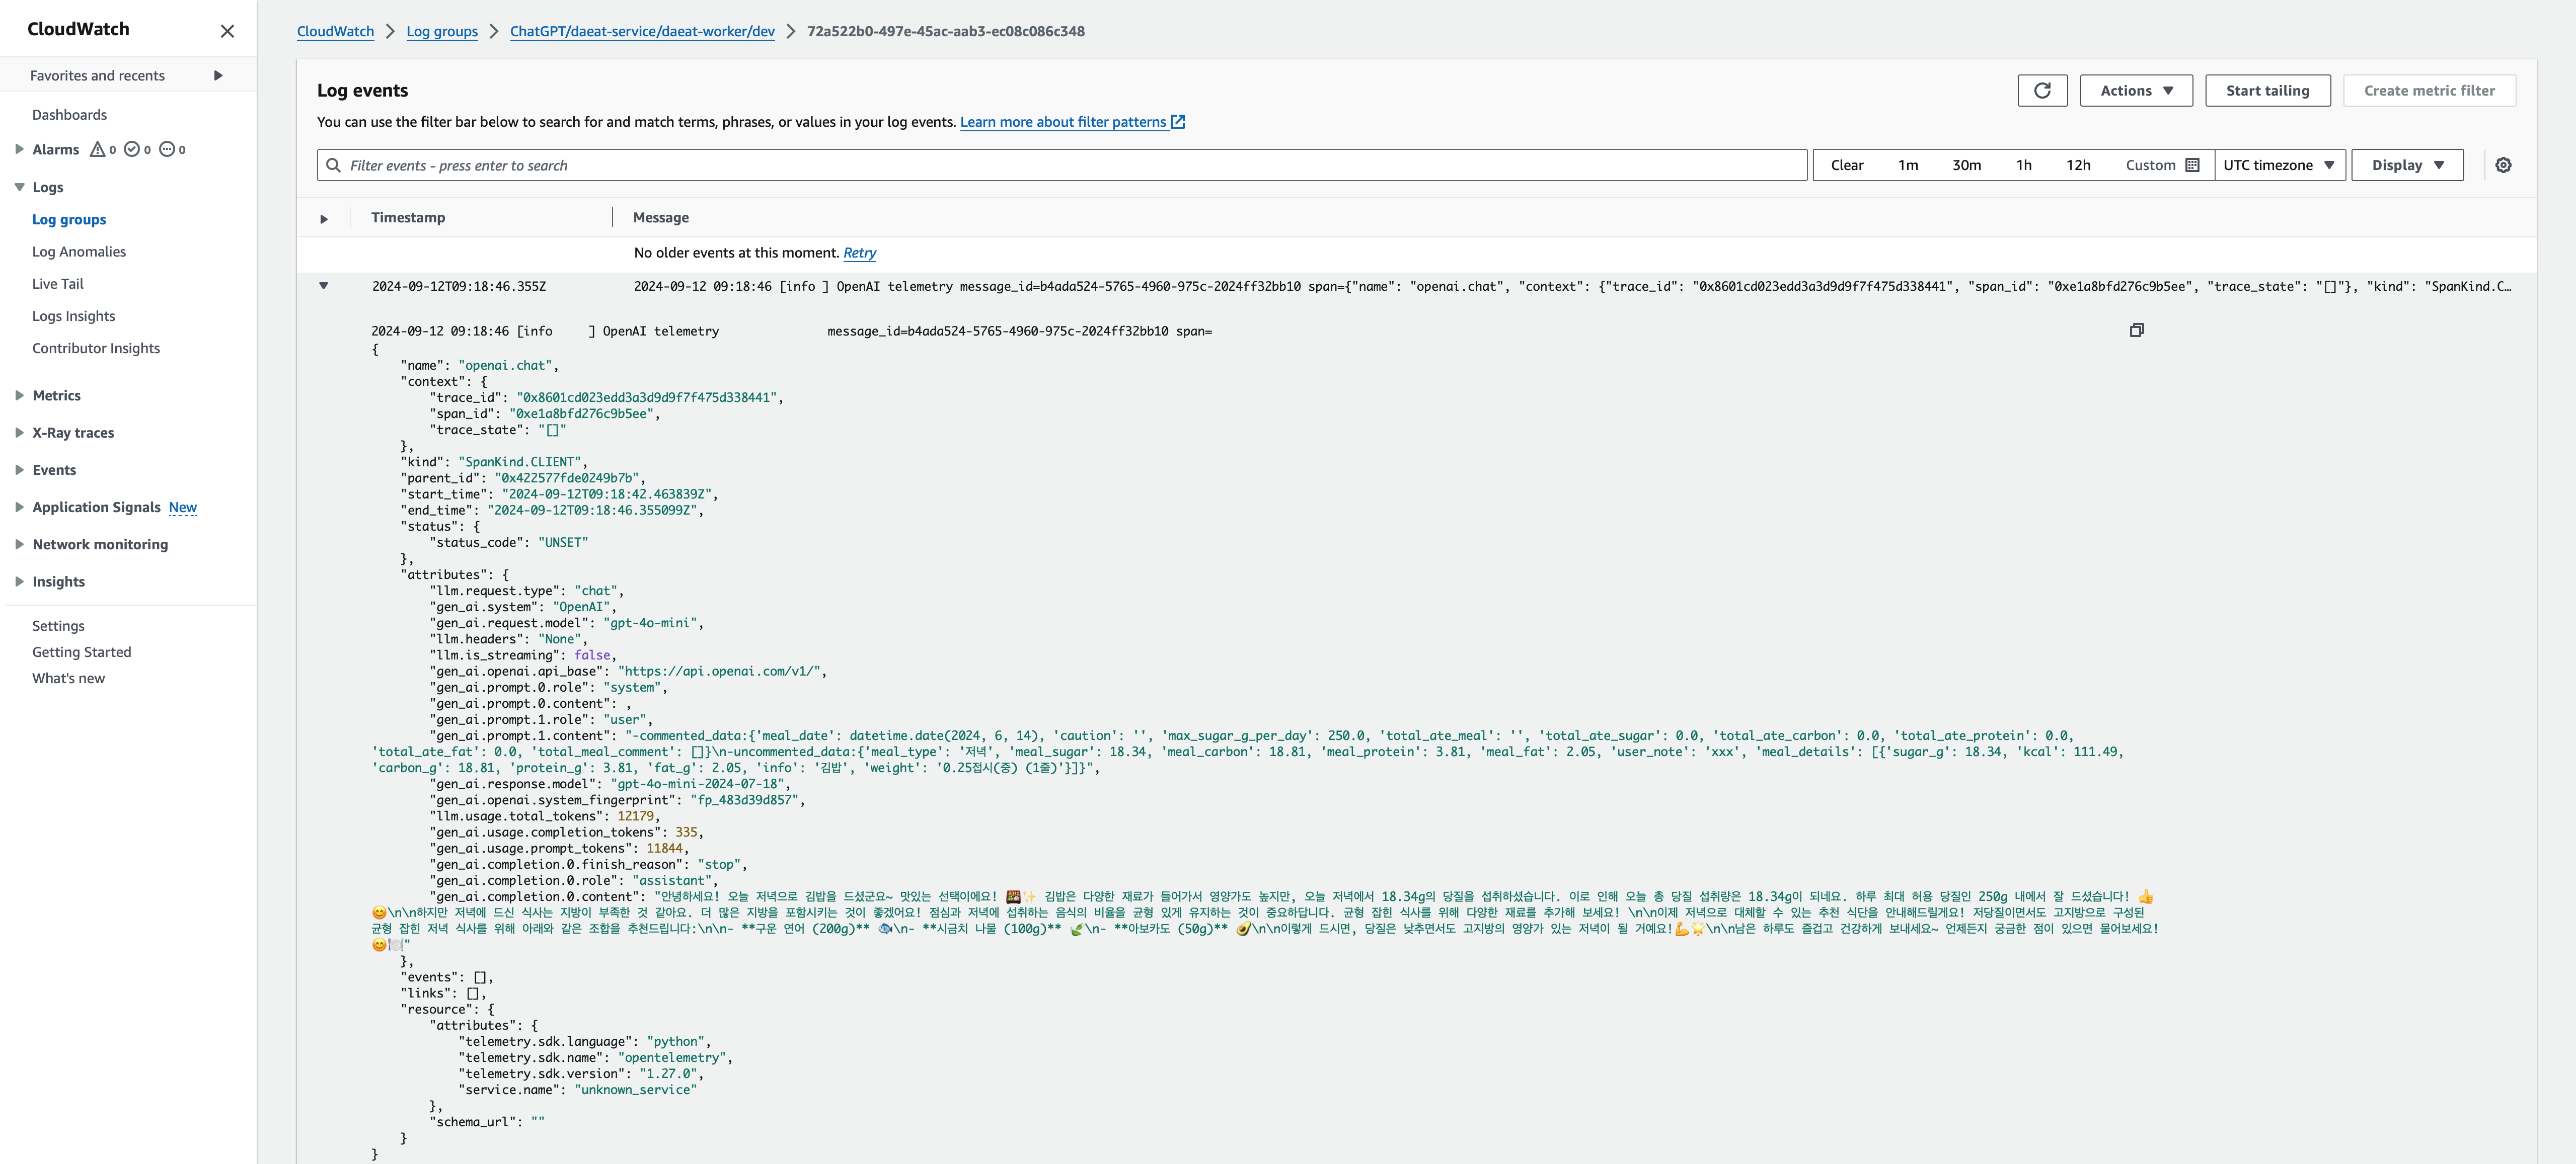Image resolution: width=2576 pixels, height=1164 pixels.
Task: Open the Actions dropdown menu
Action: 2136,91
